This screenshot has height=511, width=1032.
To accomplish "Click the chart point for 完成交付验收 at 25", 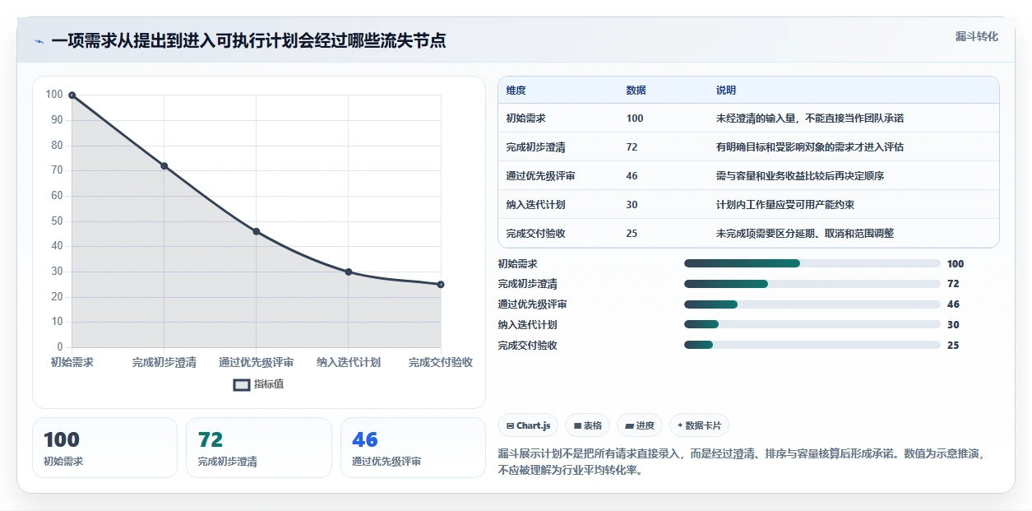I will [x=441, y=285].
